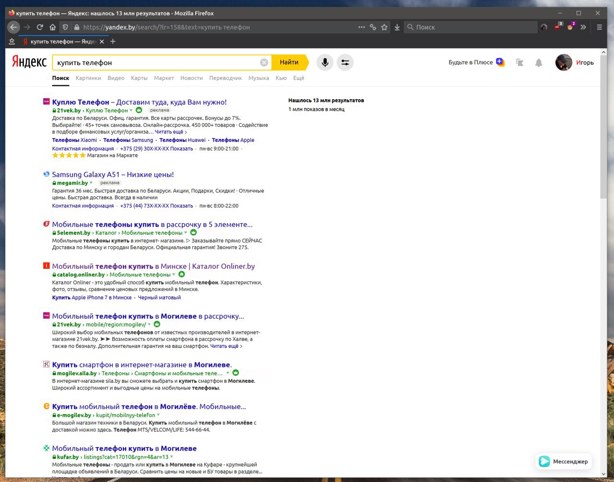Click the Firefox Поиск search box
This screenshot has height=482, width=614.
[470, 27]
